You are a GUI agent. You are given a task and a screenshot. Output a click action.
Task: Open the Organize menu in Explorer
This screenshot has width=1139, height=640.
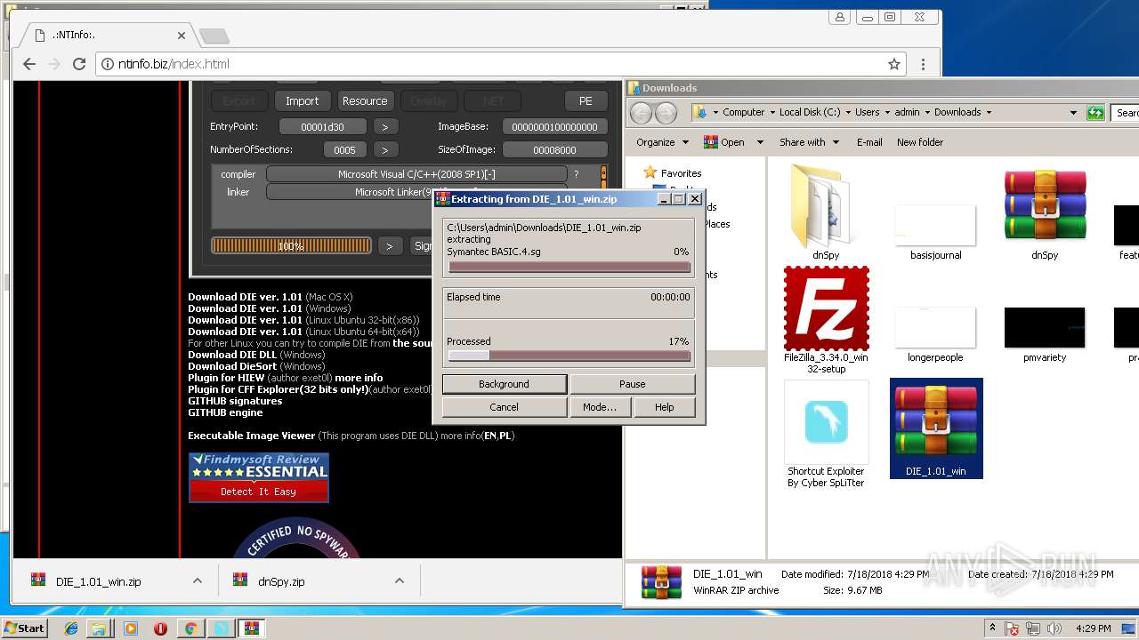tap(662, 142)
